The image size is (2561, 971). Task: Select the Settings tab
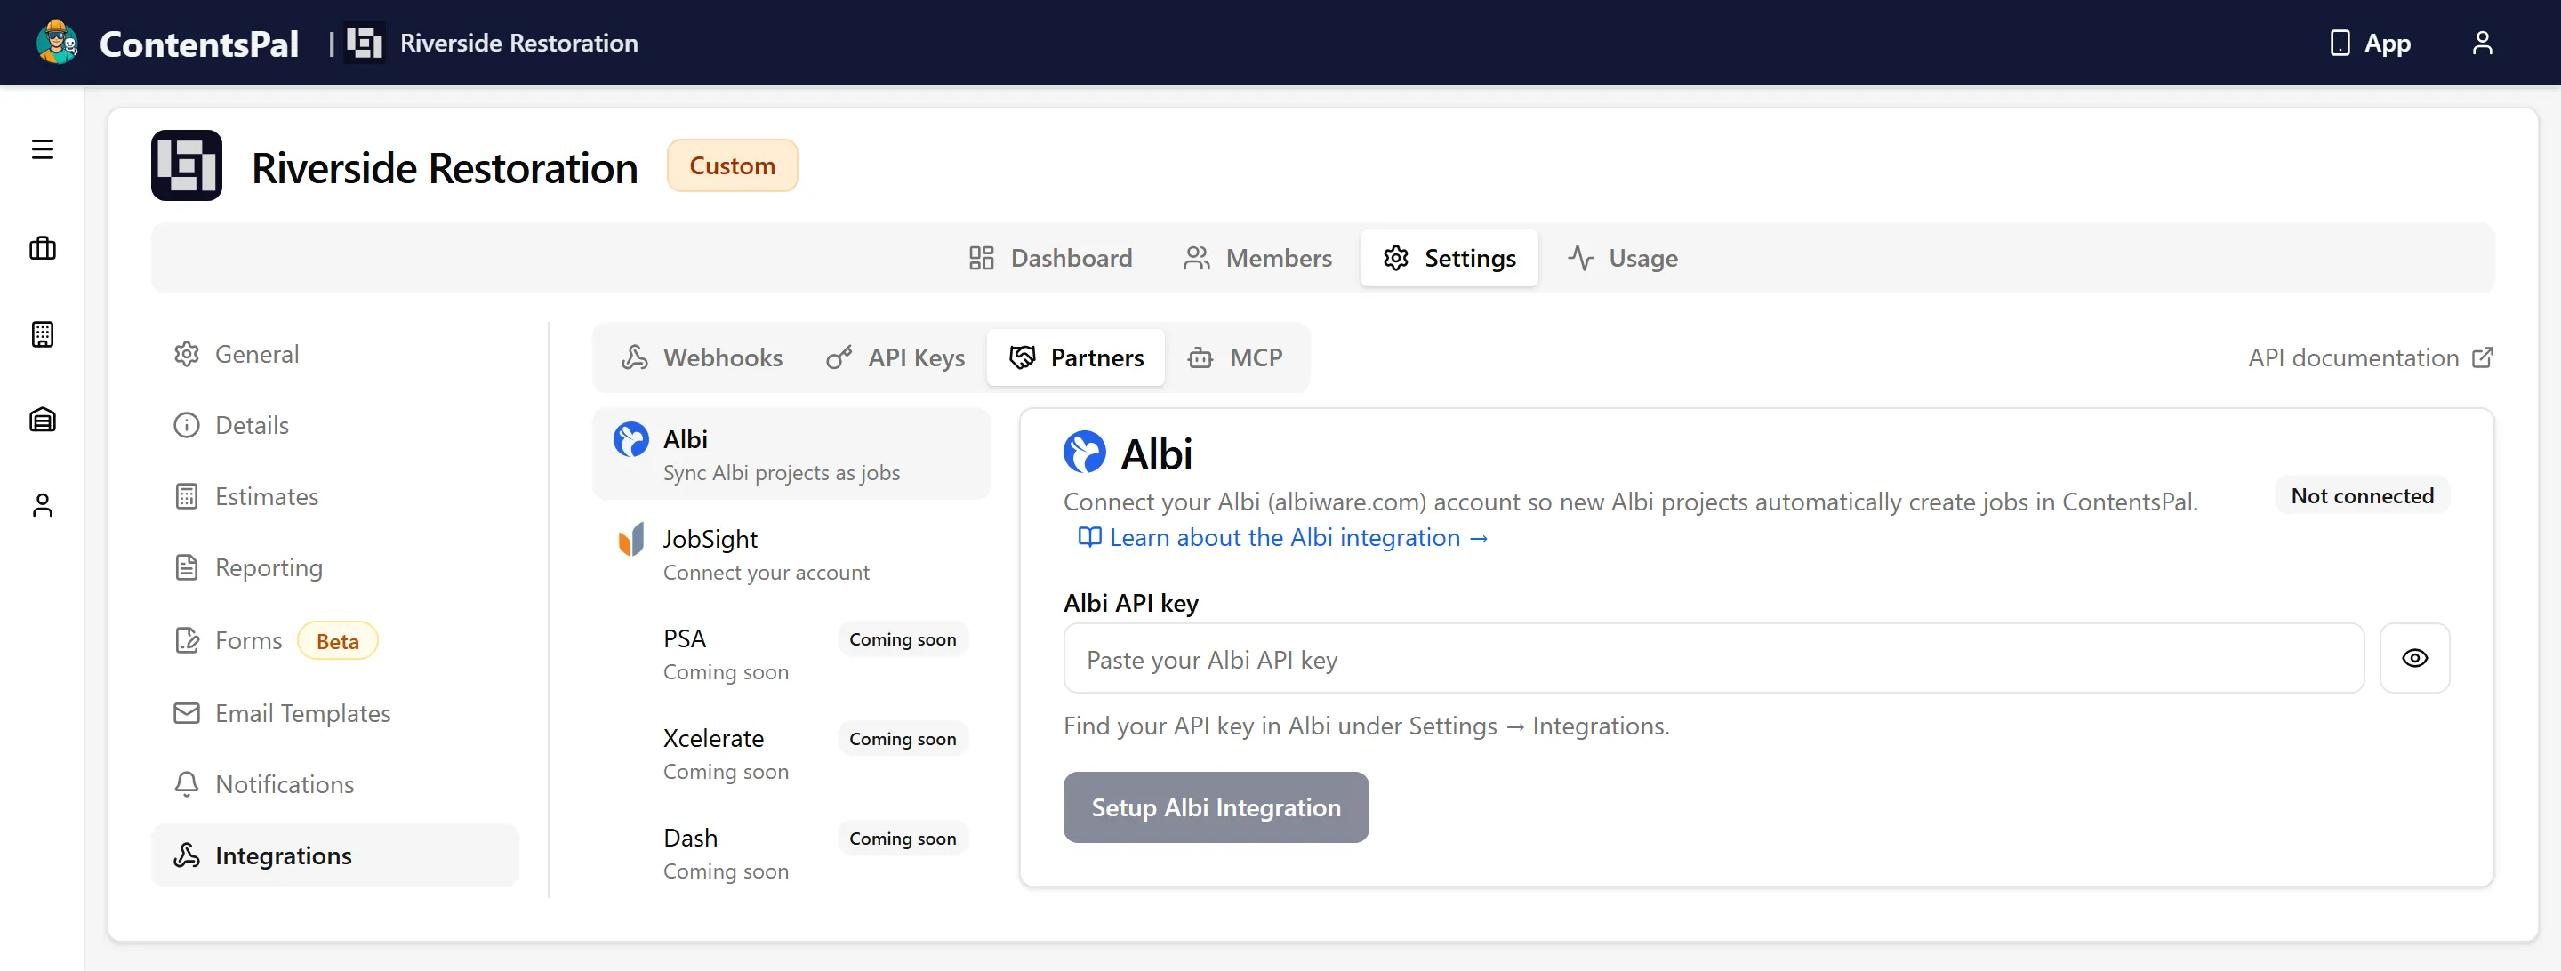coord(1449,259)
